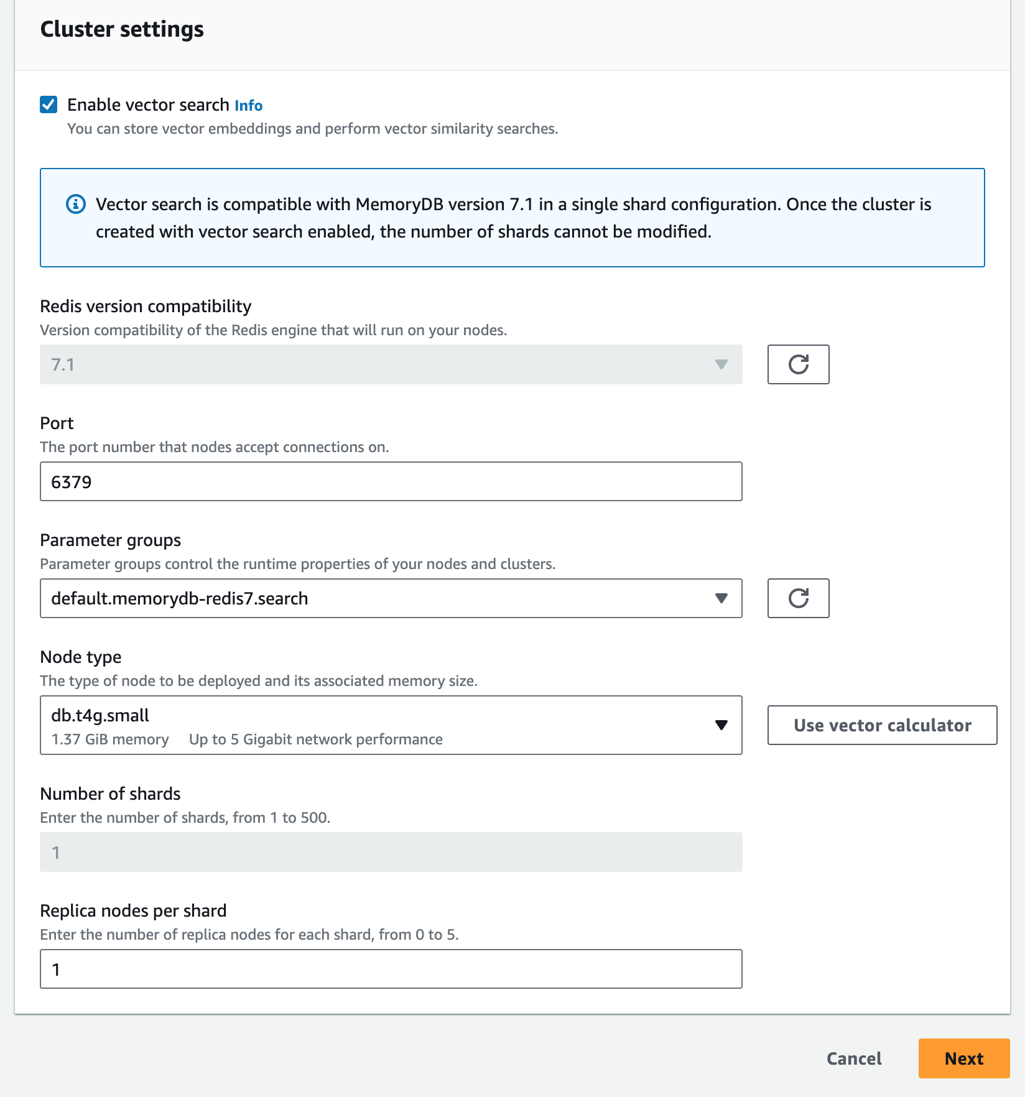The image size is (1025, 1097).
Task: Uncheck the Enable vector search checkbox
Action: pos(49,104)
